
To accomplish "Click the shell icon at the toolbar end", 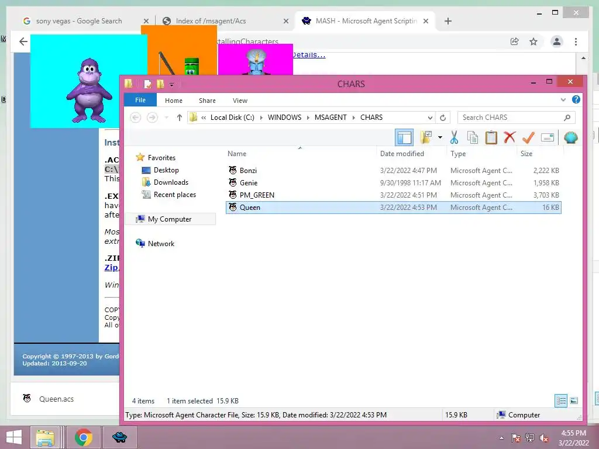I will coord(571,137).
